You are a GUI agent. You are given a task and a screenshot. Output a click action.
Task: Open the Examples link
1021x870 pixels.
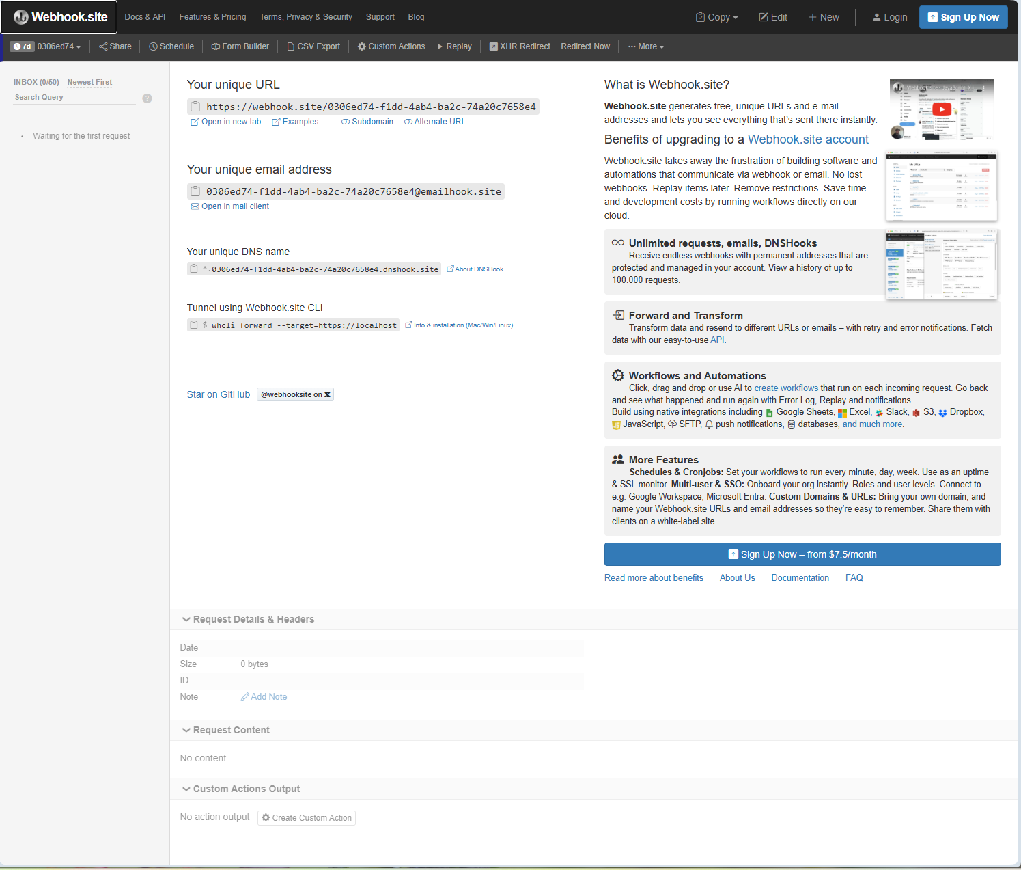pos(295,122)
